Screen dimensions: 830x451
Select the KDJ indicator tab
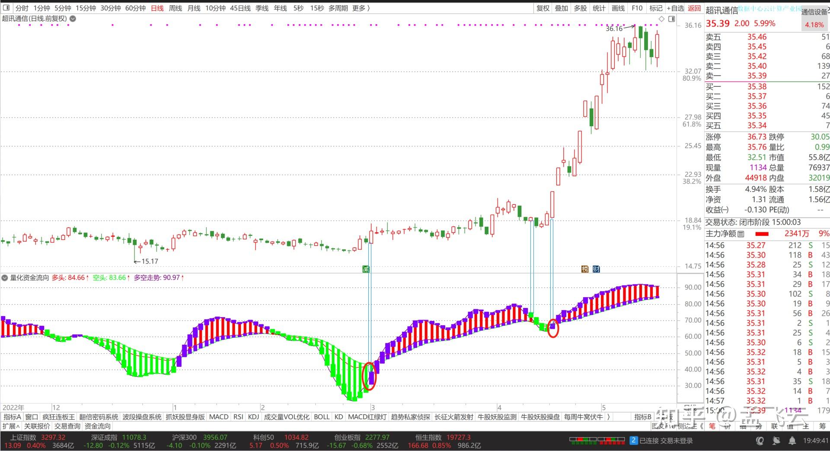click(254, 417)
